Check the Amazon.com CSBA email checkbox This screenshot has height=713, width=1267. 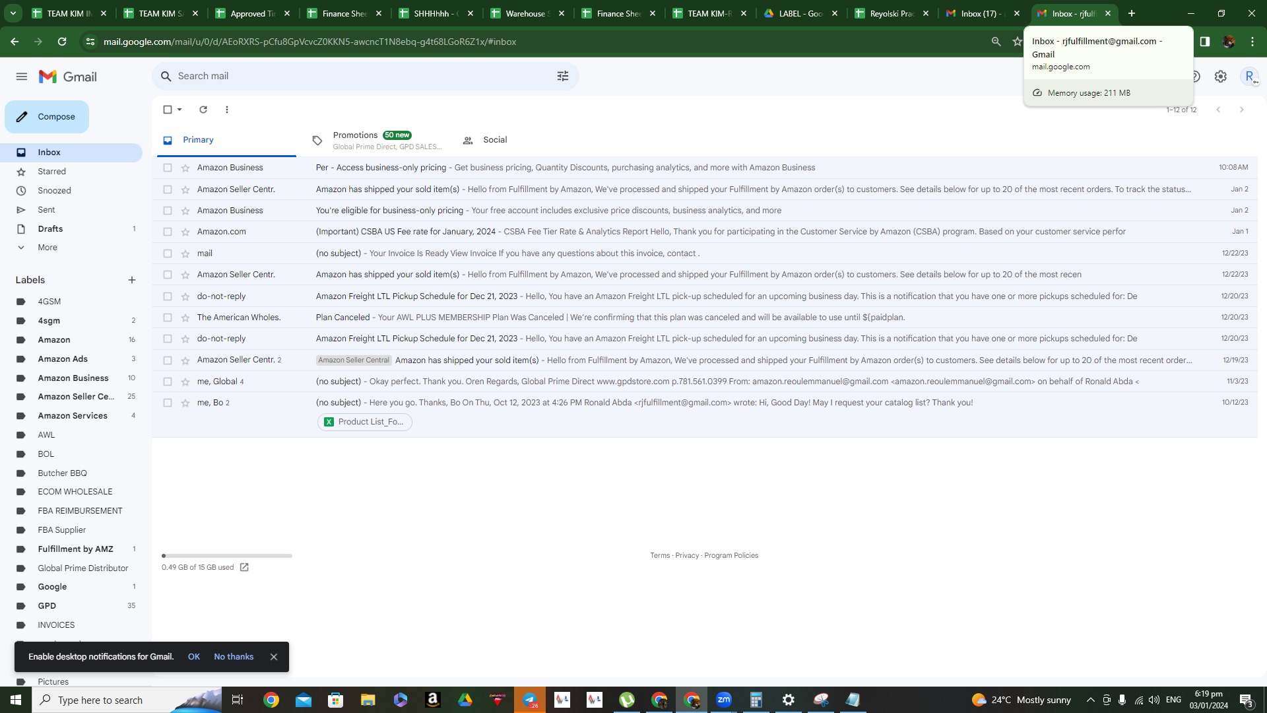pyautogui.click(x=168, y=232)
